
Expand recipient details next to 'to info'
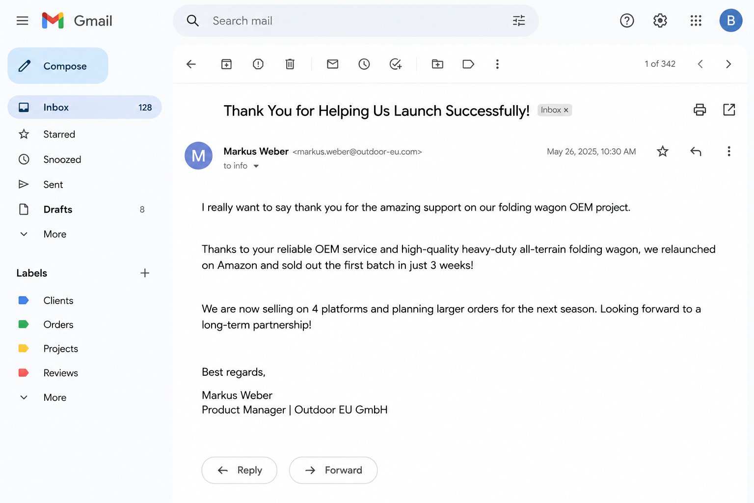pyautogui.click(x=256, y=166)
